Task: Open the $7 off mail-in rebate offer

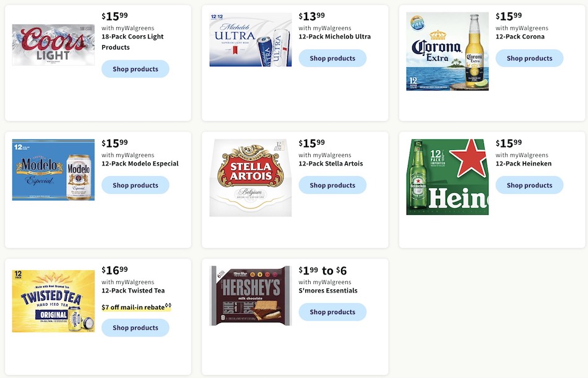Action: click(136, 306)
